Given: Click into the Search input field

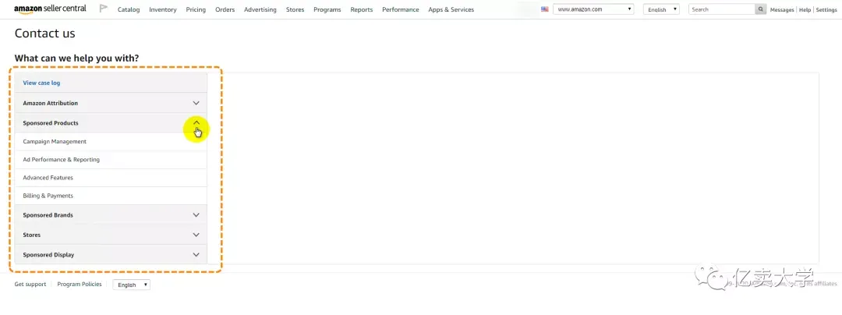Looking at the screenshot, I should [722, 9].
